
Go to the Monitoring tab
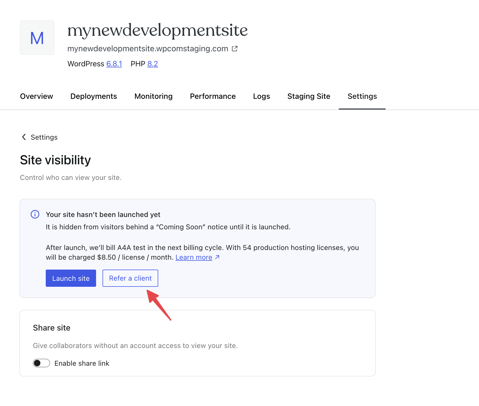[x=153, y=96]
